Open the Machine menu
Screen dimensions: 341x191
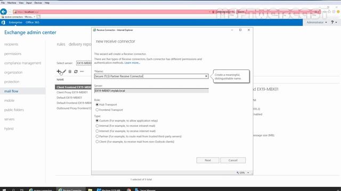[x=12, y=3]
